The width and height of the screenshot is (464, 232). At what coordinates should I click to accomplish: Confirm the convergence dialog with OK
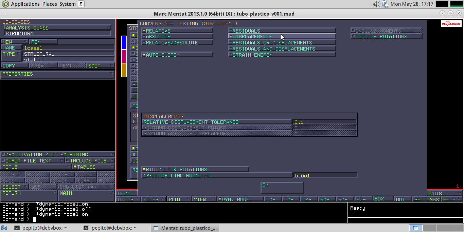tap(282, 188)
